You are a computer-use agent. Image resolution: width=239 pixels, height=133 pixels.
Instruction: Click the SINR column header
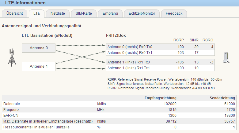click(194, 40)
